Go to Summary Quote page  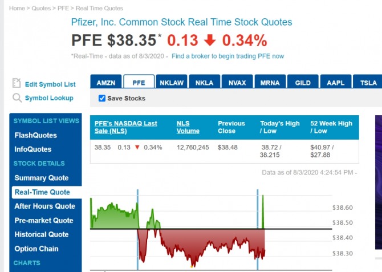click(41, 178)
